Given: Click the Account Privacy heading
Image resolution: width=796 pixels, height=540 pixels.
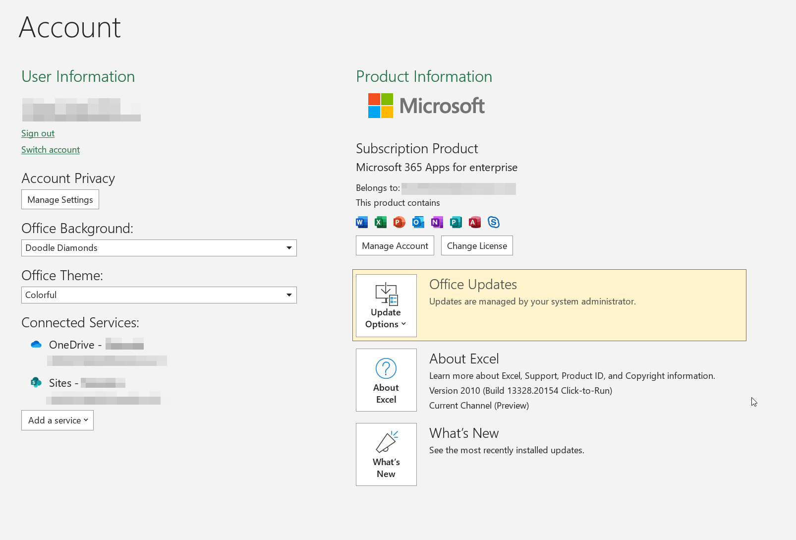Looking at the screenshot, I should tap(68, 179).
